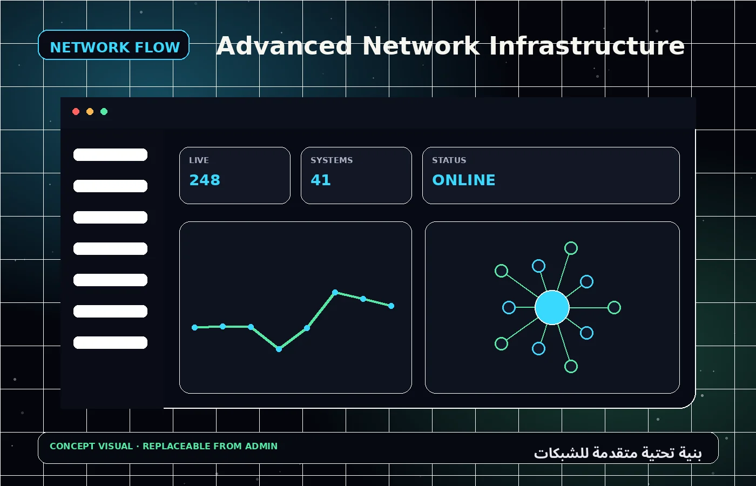Select the topmost green network node
Viewport: 756px width, 486px height.
(x=571, y=248)
